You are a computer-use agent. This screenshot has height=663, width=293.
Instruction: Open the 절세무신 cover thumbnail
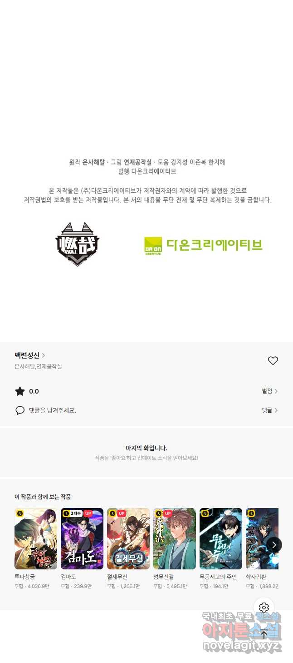(x=128, y=538)
